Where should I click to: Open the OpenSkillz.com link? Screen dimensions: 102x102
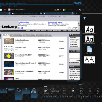tap(52, 16)
